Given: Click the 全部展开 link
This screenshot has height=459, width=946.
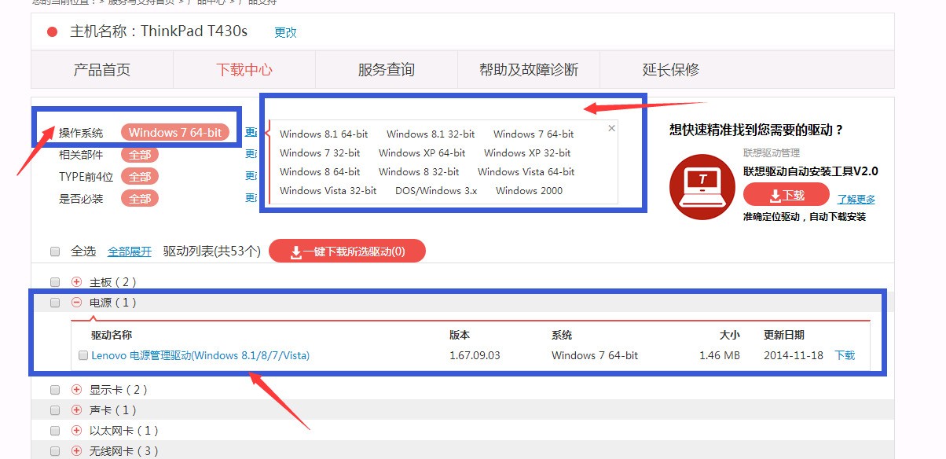Looking at the screenshot, I should (x=130, y=252).
